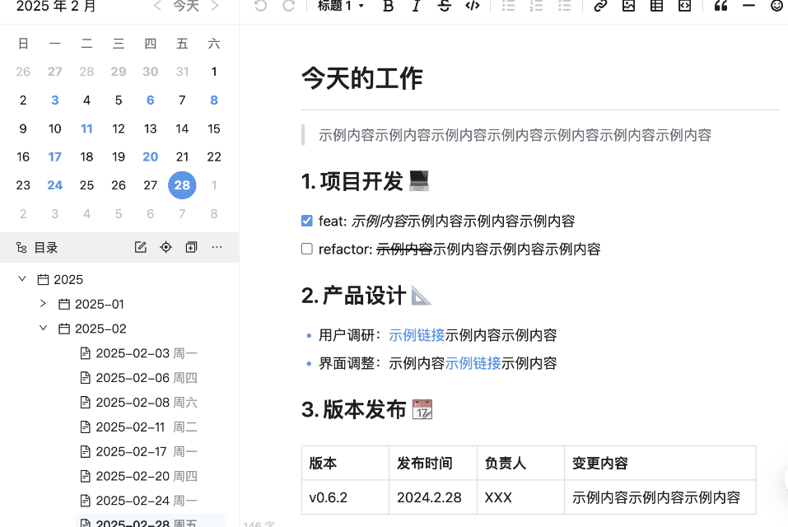
Task: Click the 发布时间 table header
Action: click(433, 464)
